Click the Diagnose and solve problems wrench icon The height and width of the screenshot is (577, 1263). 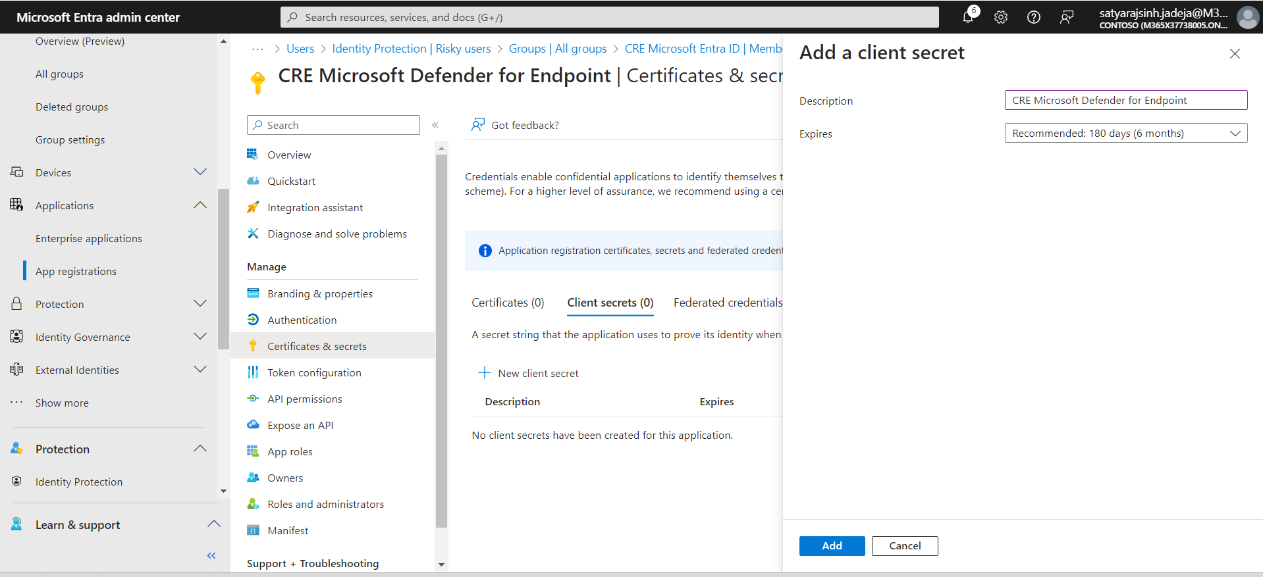(x=253, y=234)
